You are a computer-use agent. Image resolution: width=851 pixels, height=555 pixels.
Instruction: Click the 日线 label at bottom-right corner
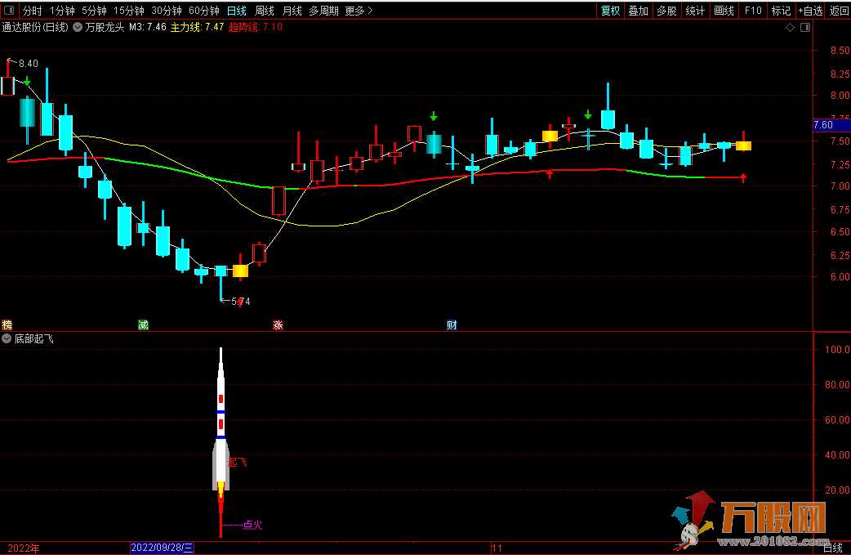pos(832,548)
